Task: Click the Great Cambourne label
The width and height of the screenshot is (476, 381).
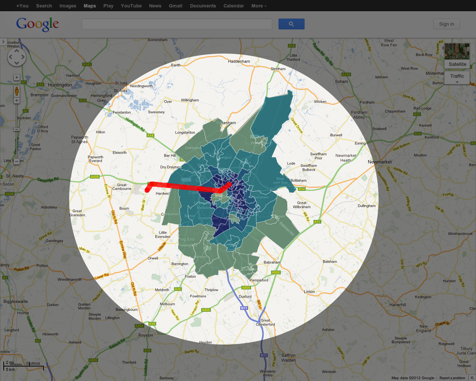Action: tap(122, 187)
